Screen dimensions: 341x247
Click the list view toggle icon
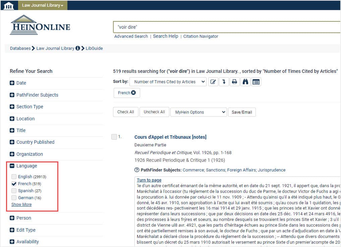coord(256,82)
